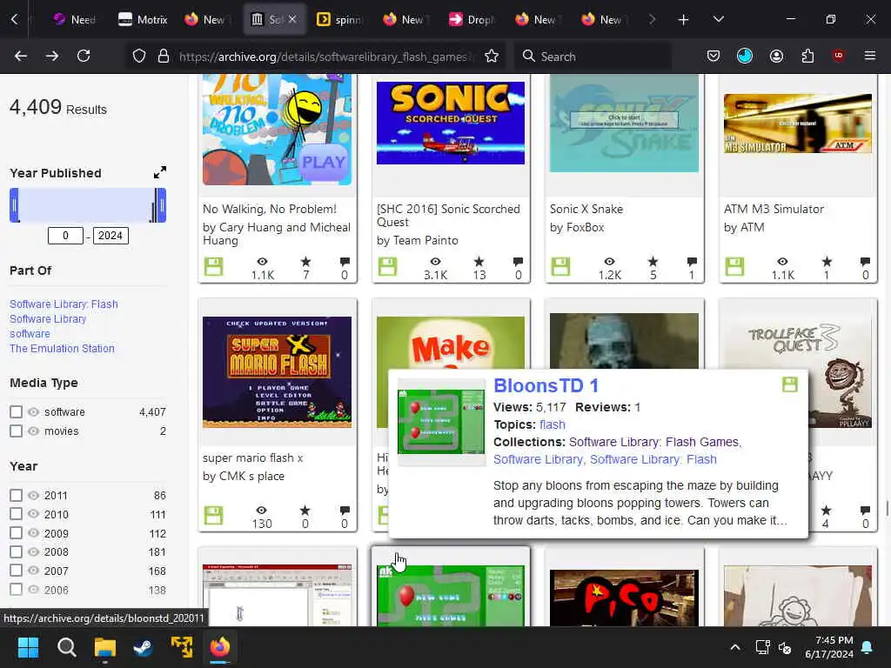This screenshot has height=668, width=891.
Task: Switch to the spinn tab
Action: tap(338, 20)
